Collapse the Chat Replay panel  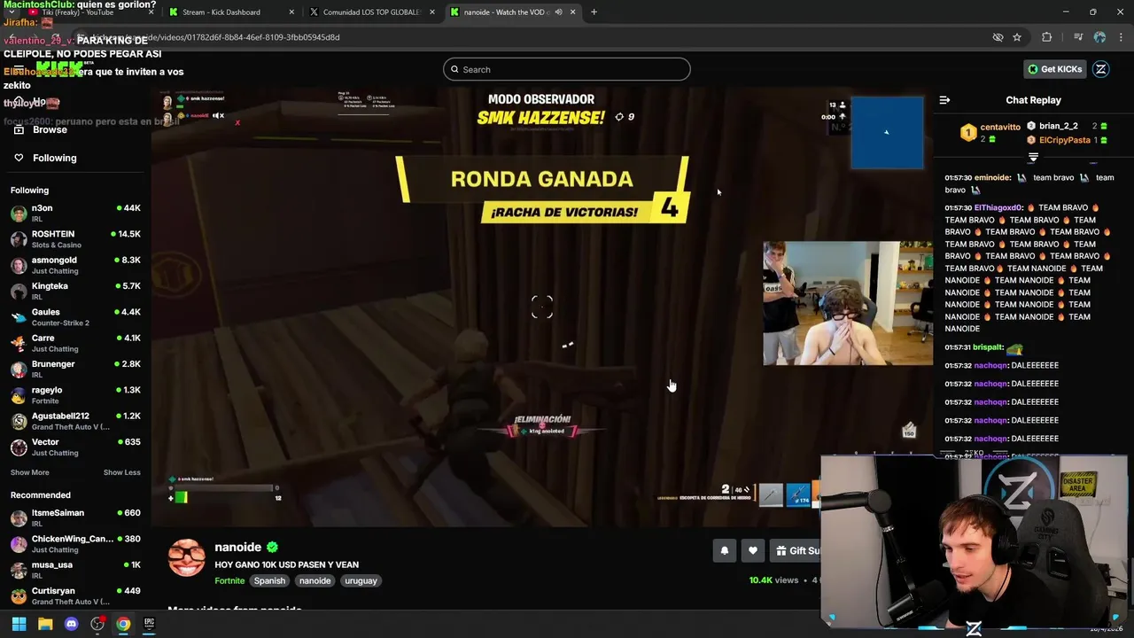pyautogui.click(x=944, y=100)
